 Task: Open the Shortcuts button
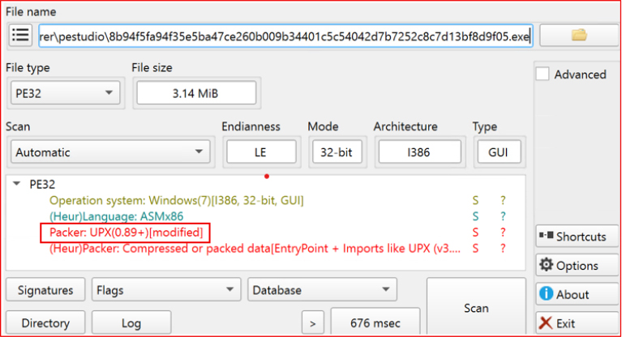click(577, 237)
